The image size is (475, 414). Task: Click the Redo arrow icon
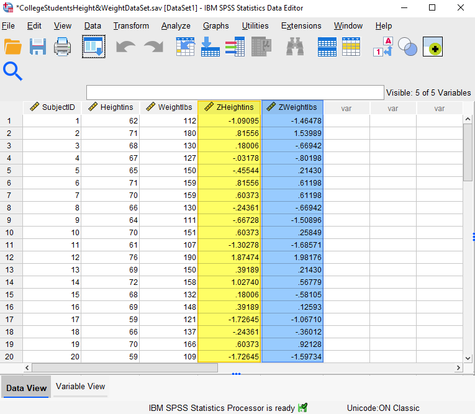tap(153, 47)
